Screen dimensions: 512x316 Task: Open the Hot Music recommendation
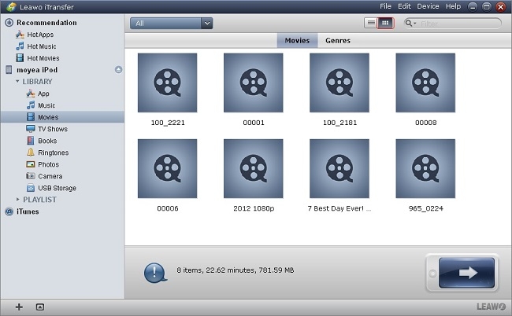(41, 46)
